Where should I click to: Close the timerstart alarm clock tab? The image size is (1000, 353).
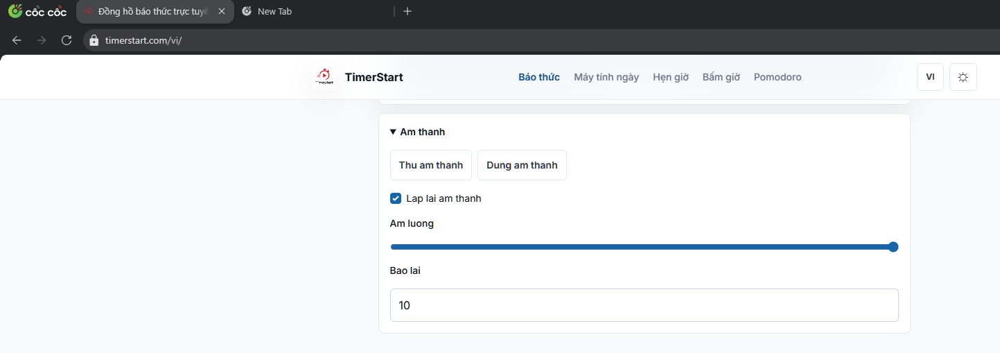click(222, 11)
